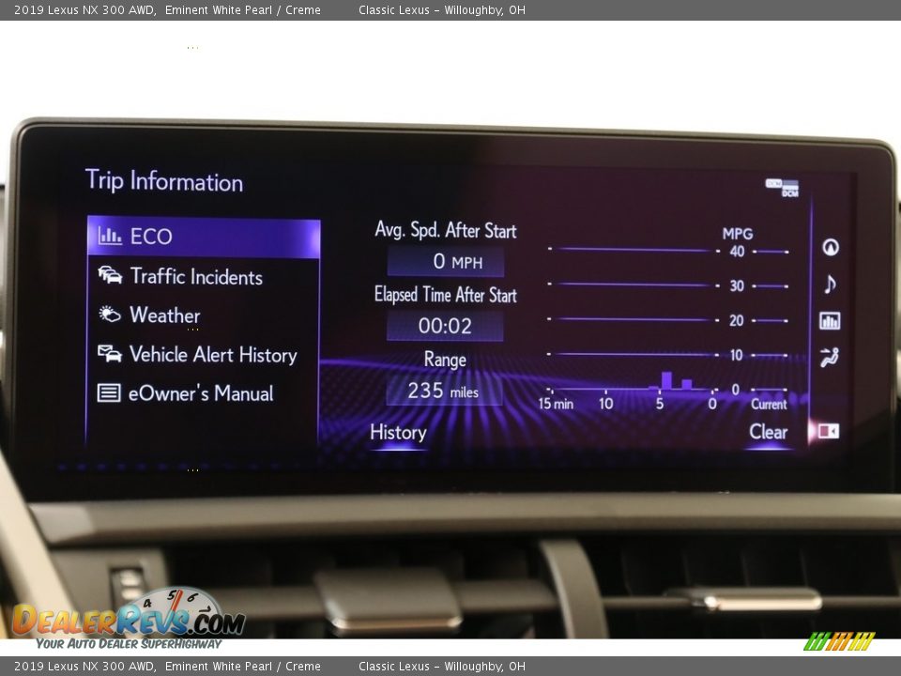Select the 00:02 elapsed time value
This screenshot has width=901, height=676.
pyautogui.click(x=445, y=326)
